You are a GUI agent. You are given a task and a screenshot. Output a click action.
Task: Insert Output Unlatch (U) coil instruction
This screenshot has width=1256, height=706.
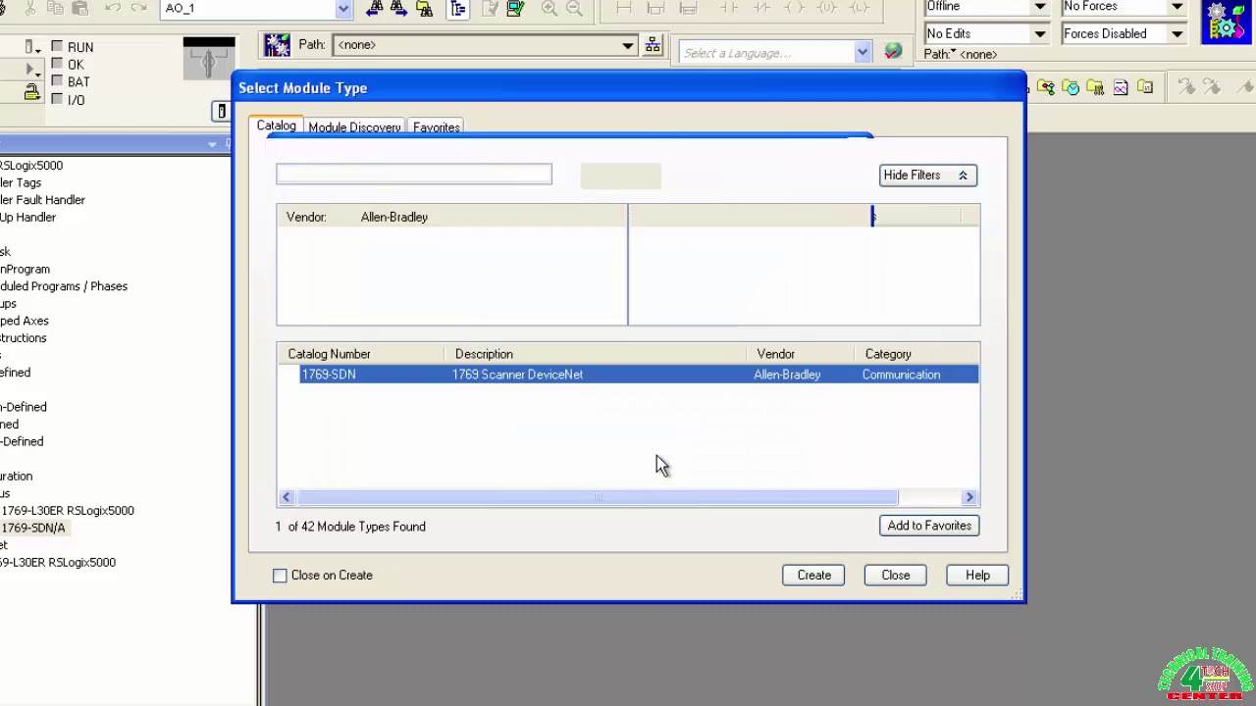point(827,8)
